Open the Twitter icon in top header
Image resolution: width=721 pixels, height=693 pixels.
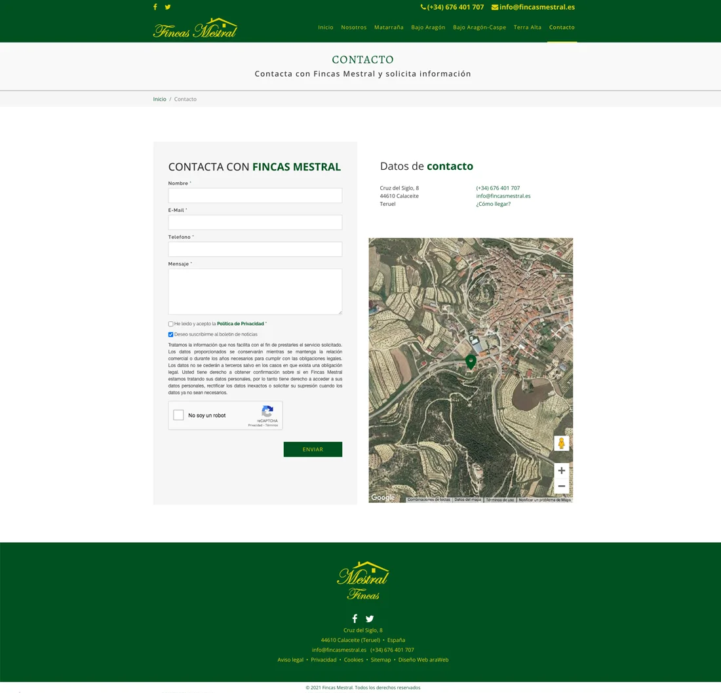(168, 7)
